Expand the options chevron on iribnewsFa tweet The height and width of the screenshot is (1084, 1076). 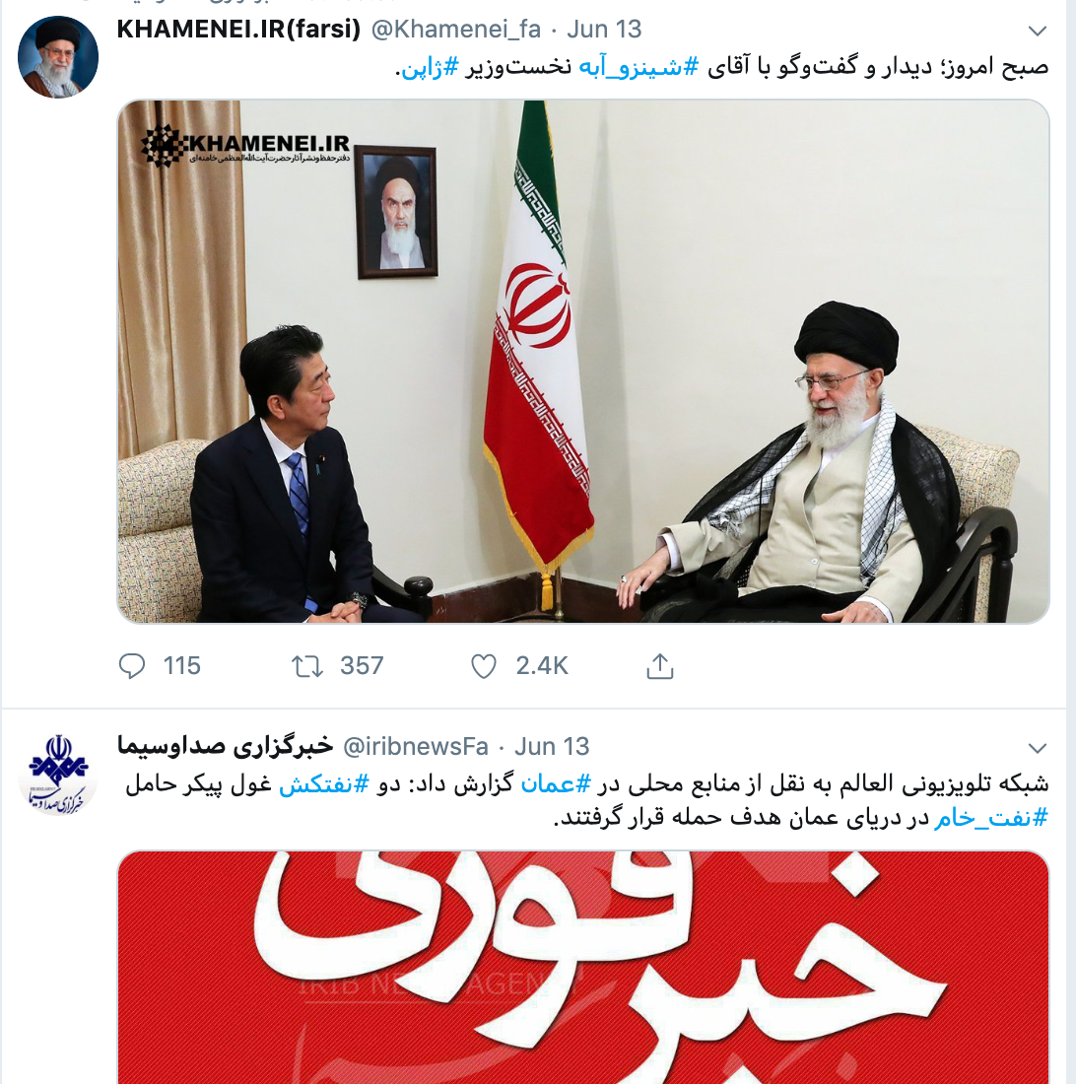point(1038,748)
